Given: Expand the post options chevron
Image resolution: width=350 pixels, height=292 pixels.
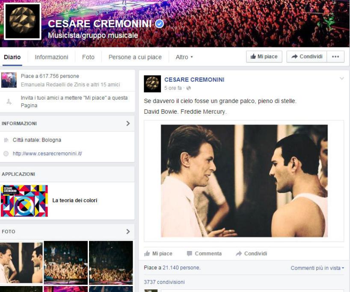Looking at the screenshot, I should [x=342, y=79].
